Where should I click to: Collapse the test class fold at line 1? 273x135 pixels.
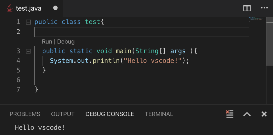coord(28,22)
